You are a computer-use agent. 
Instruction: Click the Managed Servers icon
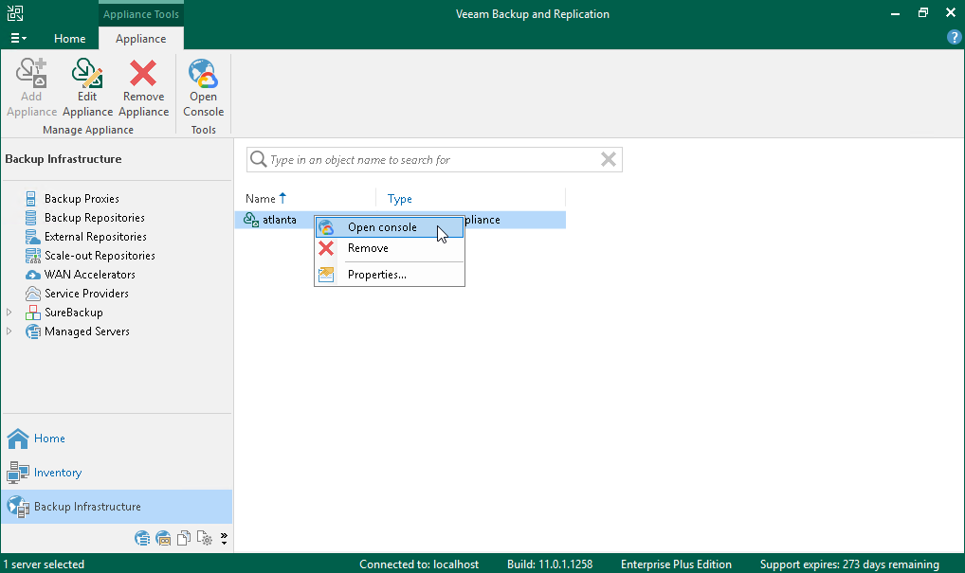coord(32,331)
